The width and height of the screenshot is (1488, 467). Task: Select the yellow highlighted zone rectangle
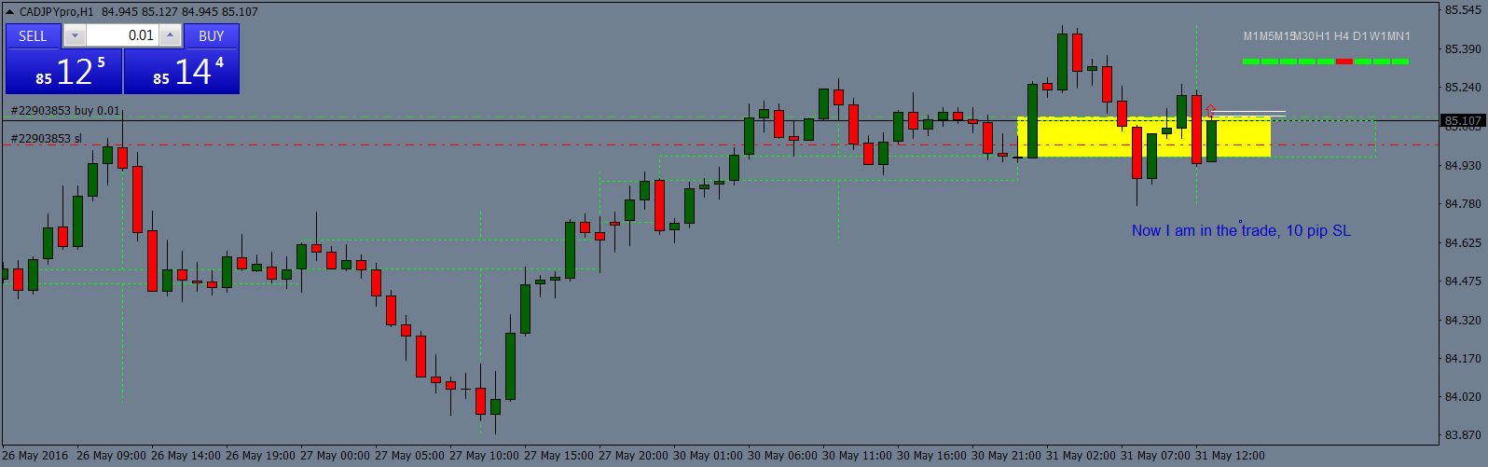(1144, 137)
